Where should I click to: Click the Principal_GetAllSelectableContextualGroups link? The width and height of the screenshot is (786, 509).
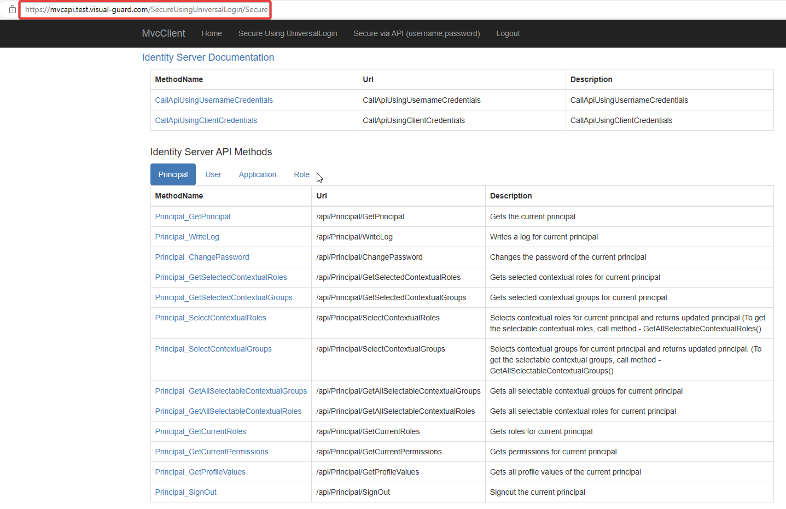[231, 391]
